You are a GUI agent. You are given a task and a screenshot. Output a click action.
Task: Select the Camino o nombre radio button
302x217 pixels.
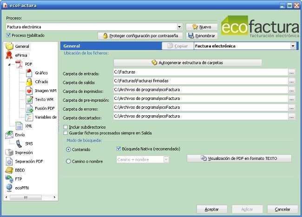(69, 161)
